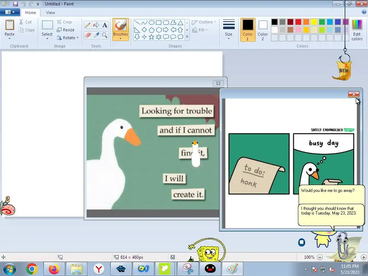Click the muted volume tray icon
The image size is (368, 276).
pos(332,269)
